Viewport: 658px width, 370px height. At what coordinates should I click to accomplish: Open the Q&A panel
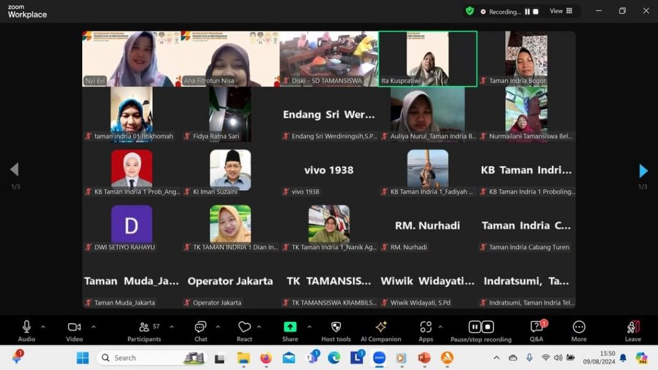tap(536, 328)
